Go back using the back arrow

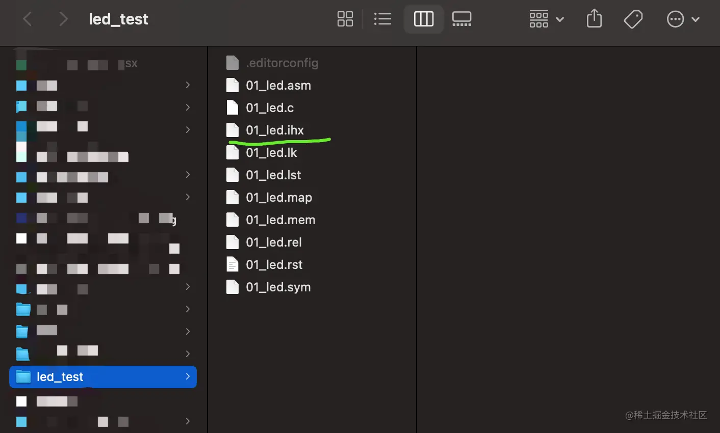(28, 19)
